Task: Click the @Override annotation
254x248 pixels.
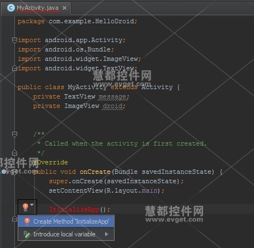Action: coord(51,162)
